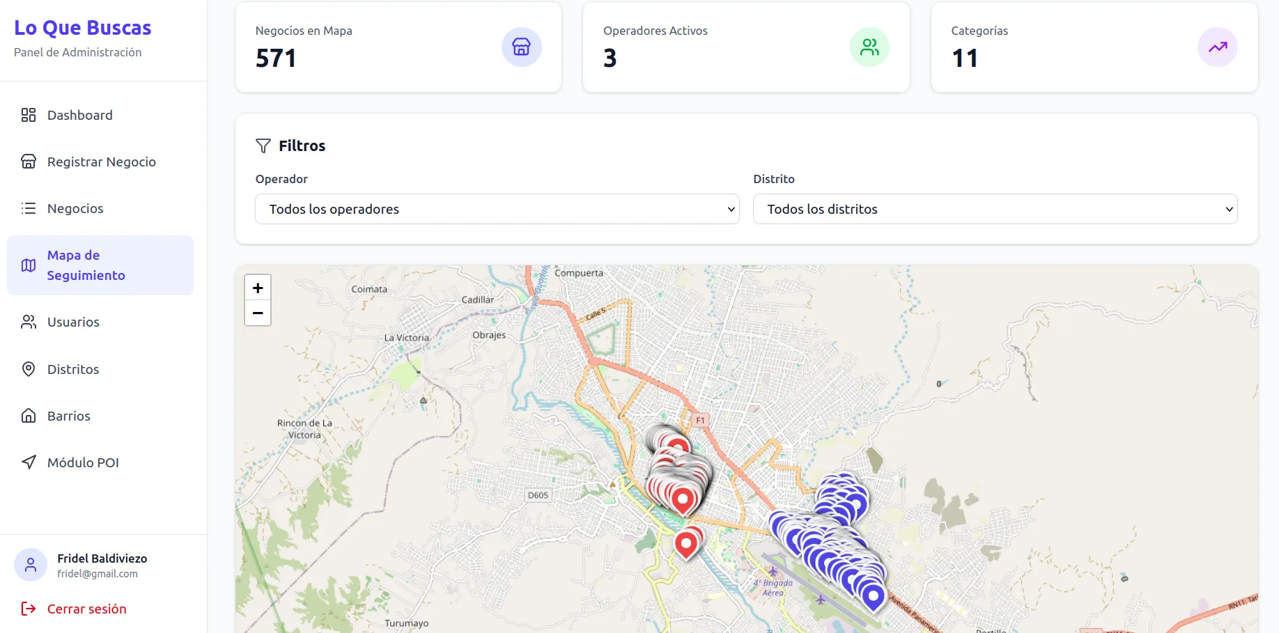Click the Fridel Baldiviezo user avatar
Screen dimensions: 1279x633
point(31,565)
